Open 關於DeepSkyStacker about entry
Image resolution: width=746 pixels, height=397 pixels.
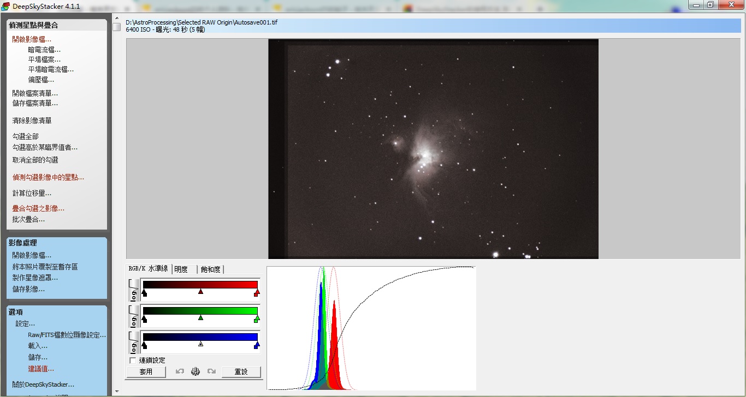[43, 384]
